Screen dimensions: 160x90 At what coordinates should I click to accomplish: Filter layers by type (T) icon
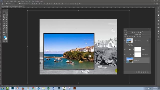coord(137,32)
